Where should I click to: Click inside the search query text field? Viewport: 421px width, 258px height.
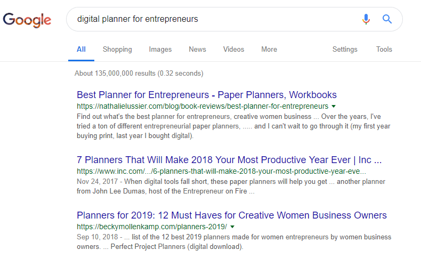pos(212,19)
